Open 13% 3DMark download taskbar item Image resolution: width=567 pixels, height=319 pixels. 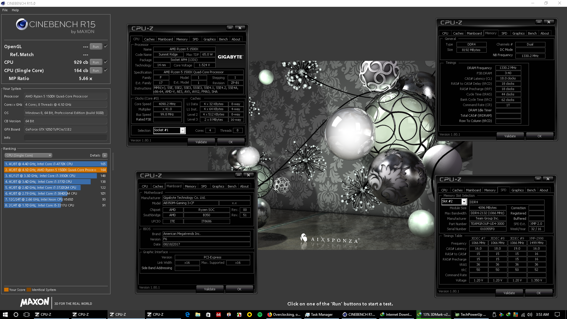click(434, 315)
